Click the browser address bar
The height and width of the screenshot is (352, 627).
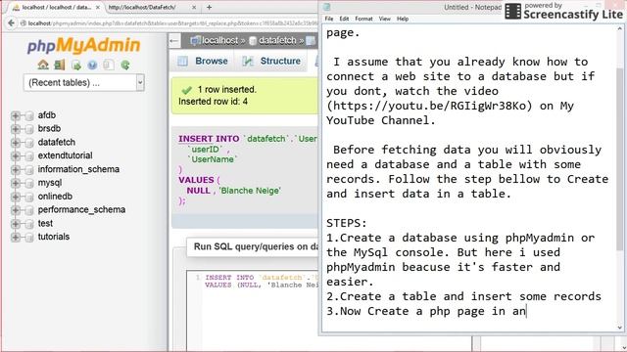click(169, 23)
